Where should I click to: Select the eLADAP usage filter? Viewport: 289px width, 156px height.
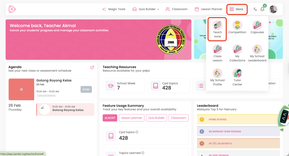(x=110, y=118)
